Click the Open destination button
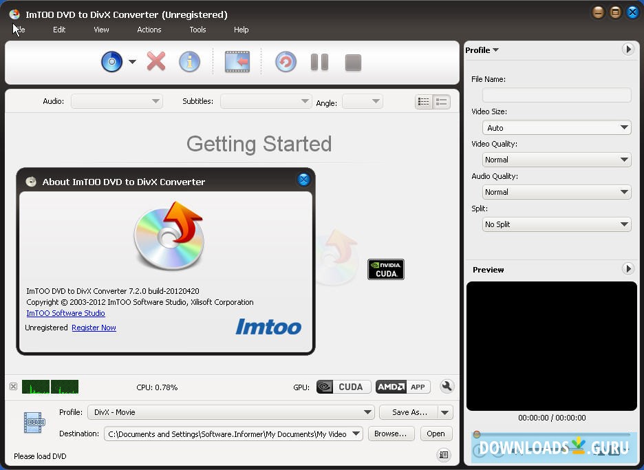 [x=436, y=434]
